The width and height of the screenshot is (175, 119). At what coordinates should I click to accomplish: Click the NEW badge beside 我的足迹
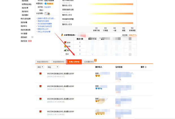point(30,41)
